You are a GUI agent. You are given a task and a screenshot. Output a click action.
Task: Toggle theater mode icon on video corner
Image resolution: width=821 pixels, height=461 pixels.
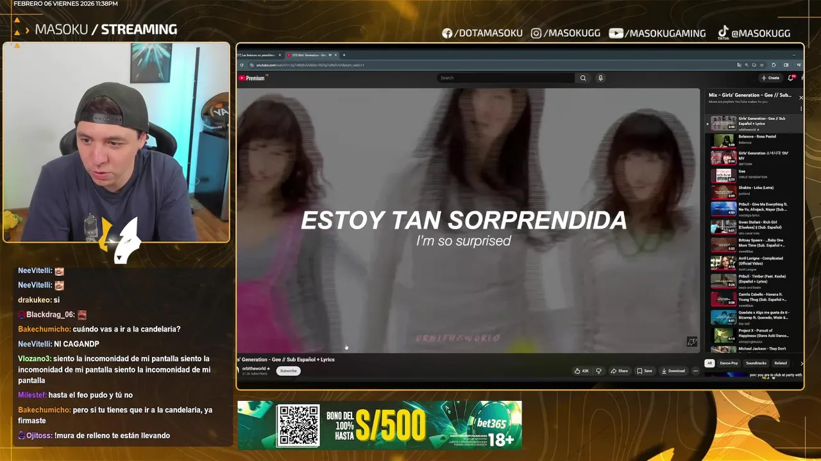(691, 342)
